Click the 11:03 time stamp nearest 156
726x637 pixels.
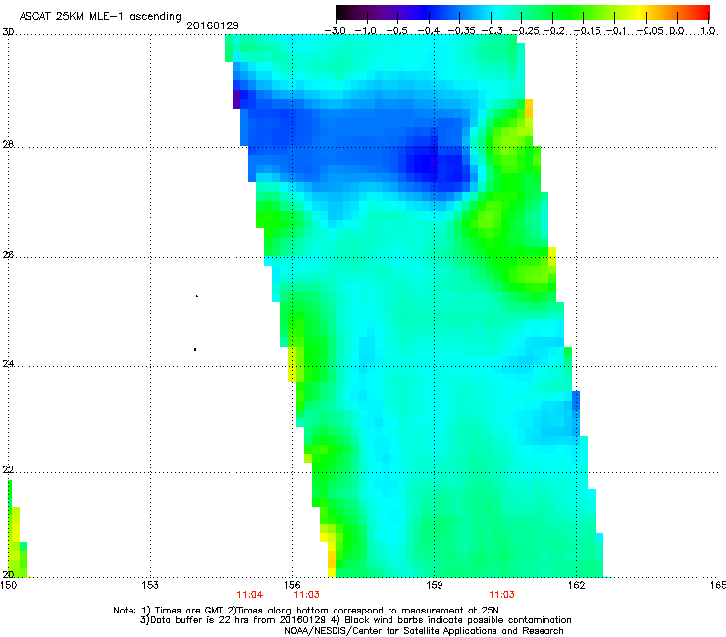point(306,595)
